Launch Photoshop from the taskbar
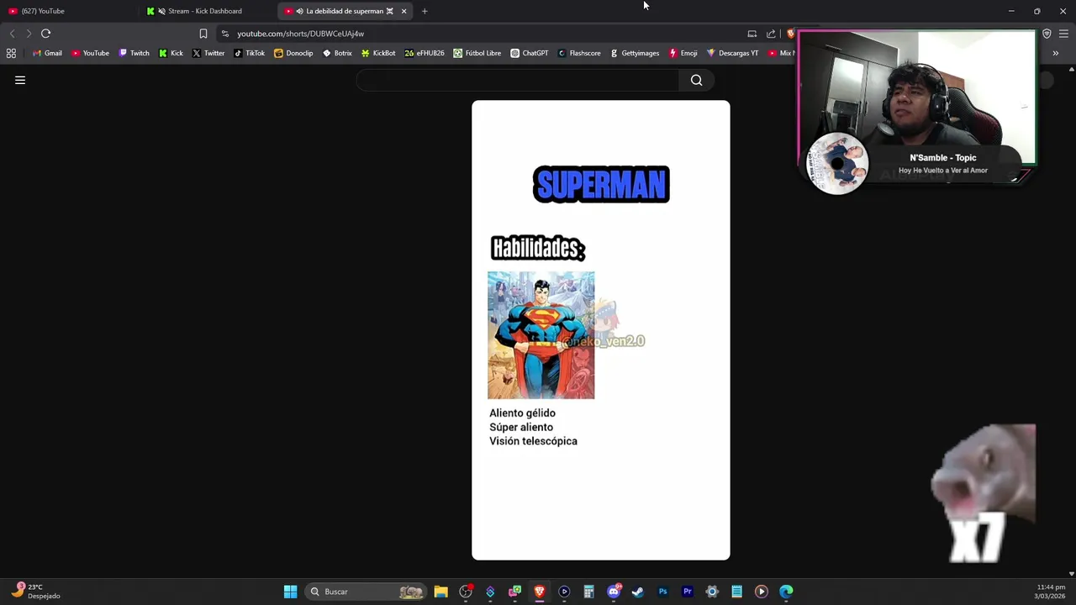The image size is (1076, 605). click(662, 592)
